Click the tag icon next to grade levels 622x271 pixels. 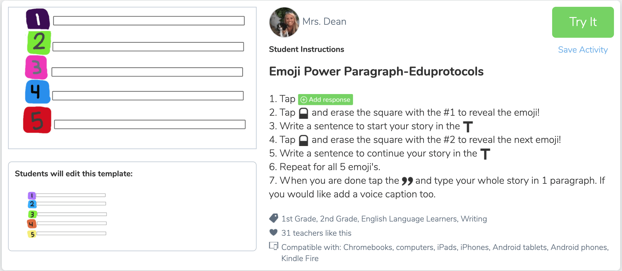pyautogui.click(x=274, y=218)
